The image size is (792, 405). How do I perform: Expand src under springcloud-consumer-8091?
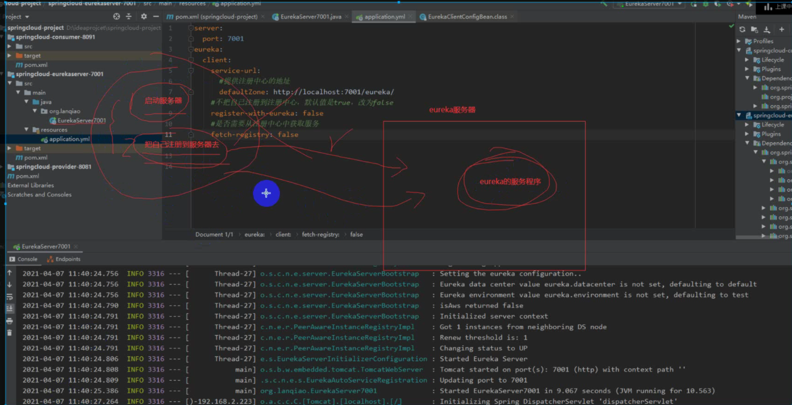click(x=10, y=46)
